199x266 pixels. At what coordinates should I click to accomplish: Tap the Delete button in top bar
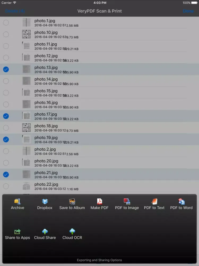(x=15, y=11)
